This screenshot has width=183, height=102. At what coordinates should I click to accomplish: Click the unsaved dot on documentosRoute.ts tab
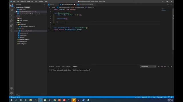75,5
